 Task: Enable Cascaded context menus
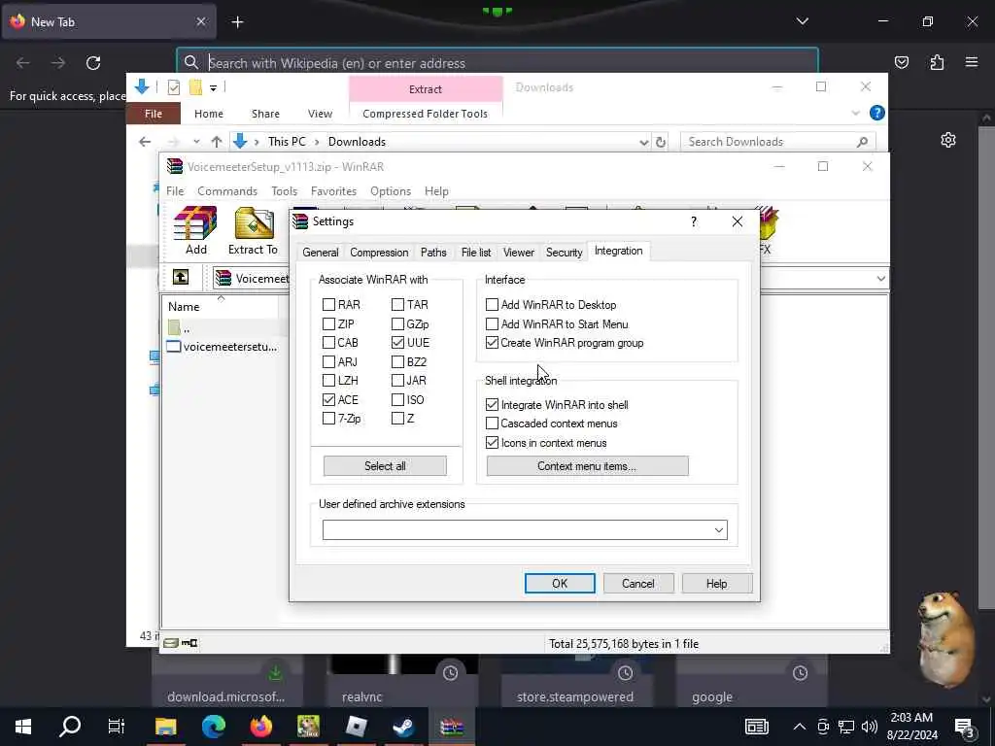[492, 424]
